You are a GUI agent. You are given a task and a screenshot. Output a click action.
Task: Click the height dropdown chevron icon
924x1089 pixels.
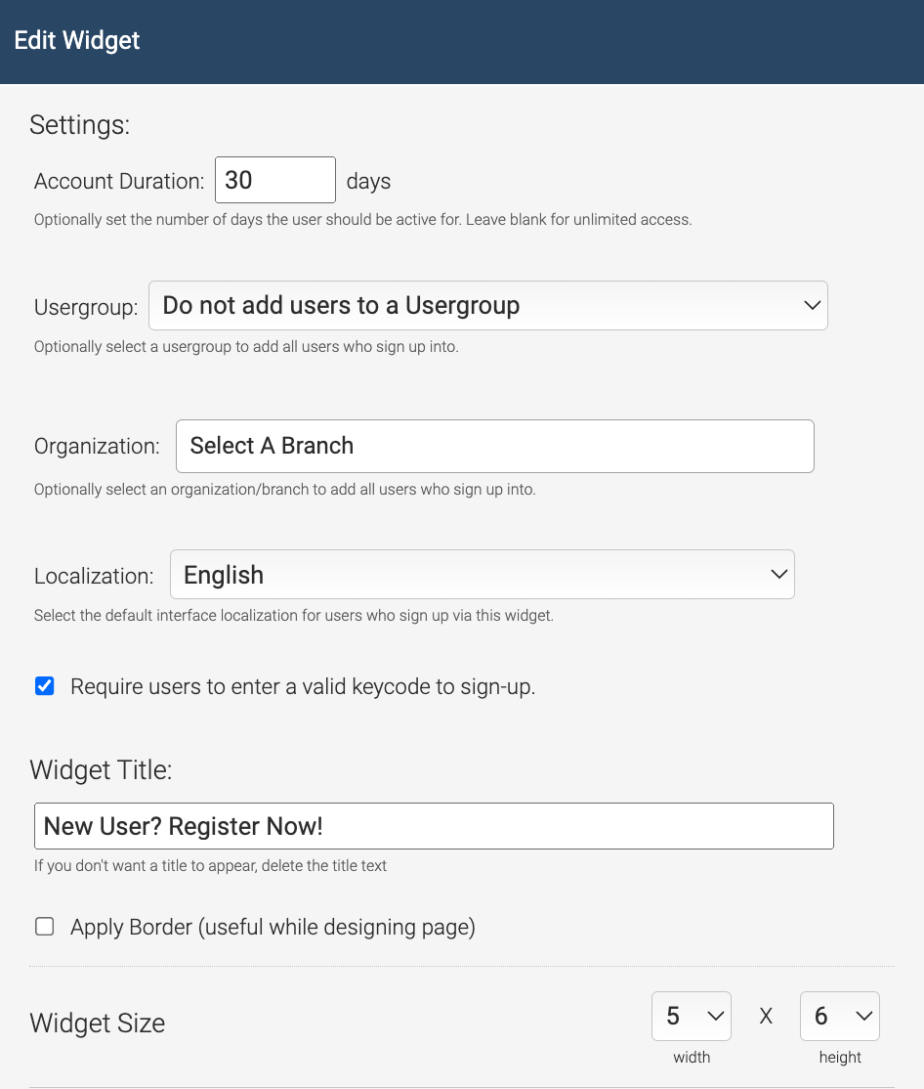coord(863,1016)
